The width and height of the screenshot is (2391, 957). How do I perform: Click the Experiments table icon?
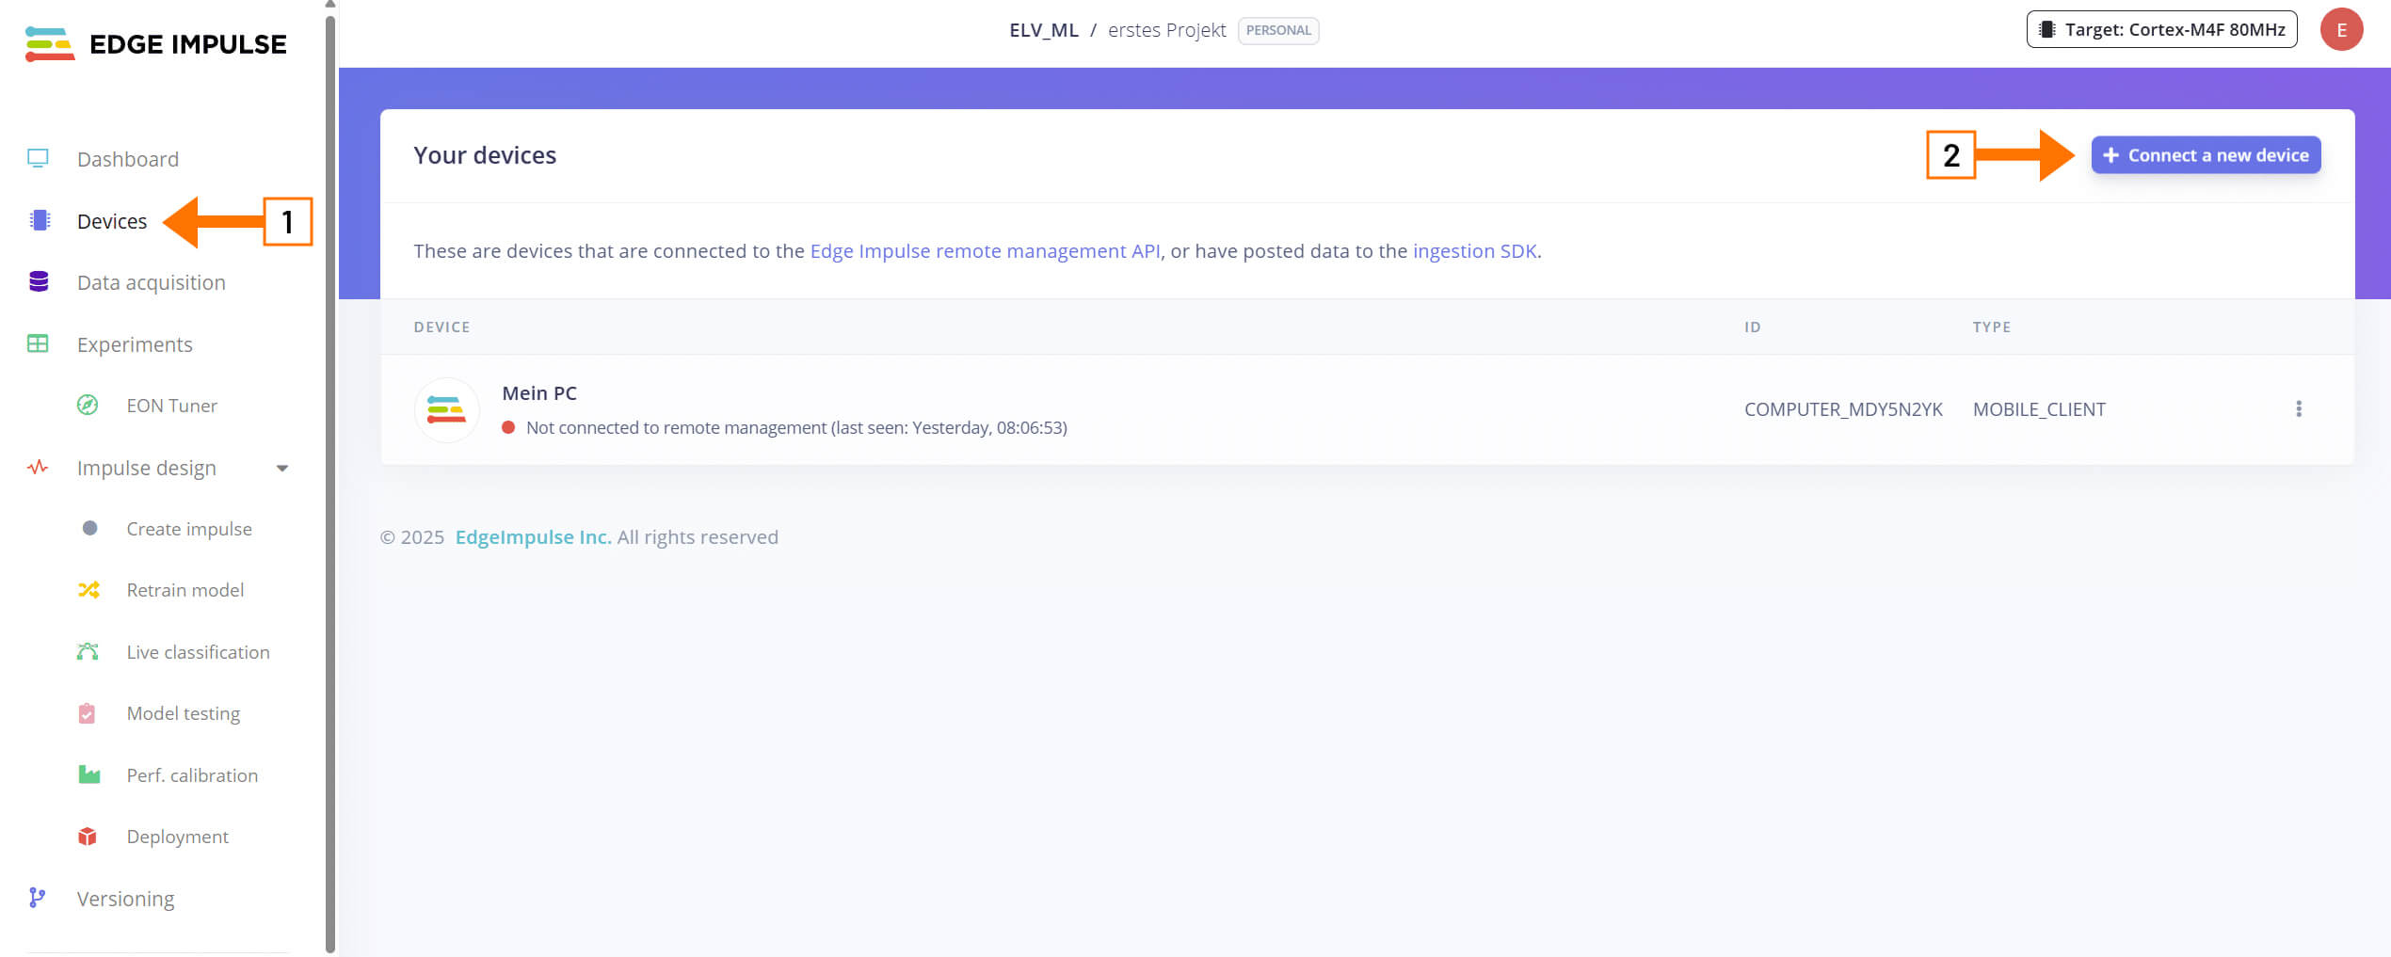tap(38, 343)
